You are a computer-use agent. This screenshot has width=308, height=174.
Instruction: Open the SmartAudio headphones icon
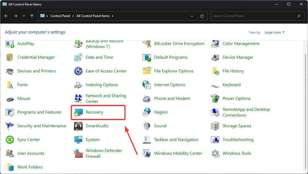click(78, 126)
